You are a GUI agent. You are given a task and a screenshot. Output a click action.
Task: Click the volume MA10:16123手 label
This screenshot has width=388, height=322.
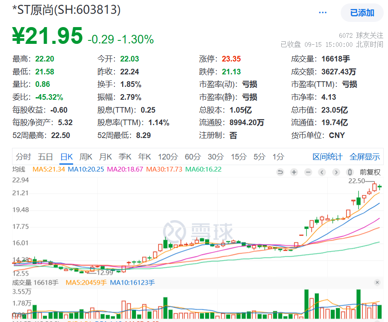pyautogui.click(x=132, y=282)
